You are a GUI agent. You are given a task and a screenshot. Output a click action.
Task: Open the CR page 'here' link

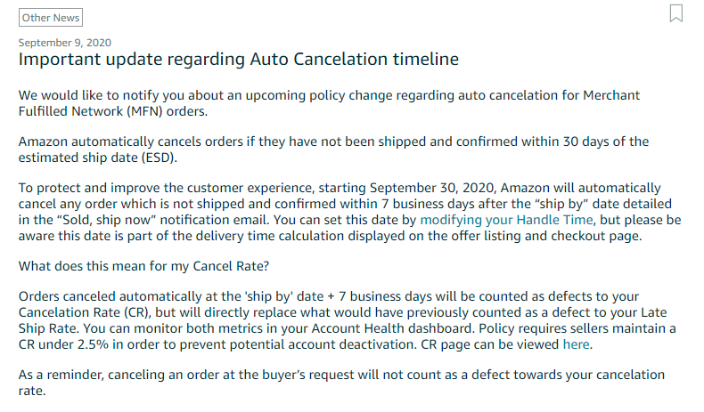576,344
